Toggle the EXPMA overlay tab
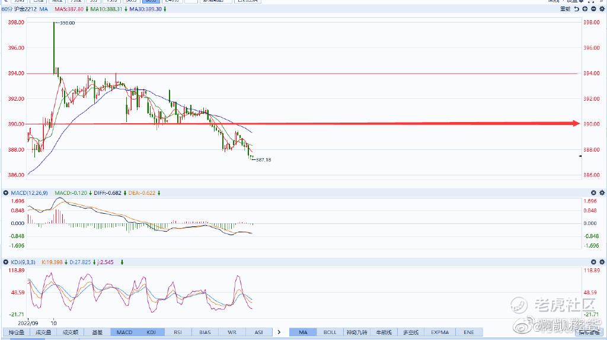Screen dimensions: 607x340 click(440, 332)
